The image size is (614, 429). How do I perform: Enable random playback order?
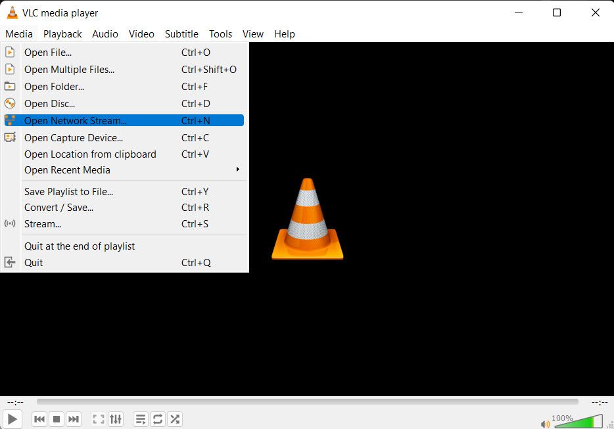pyautogui.click(x=175, y=418)
